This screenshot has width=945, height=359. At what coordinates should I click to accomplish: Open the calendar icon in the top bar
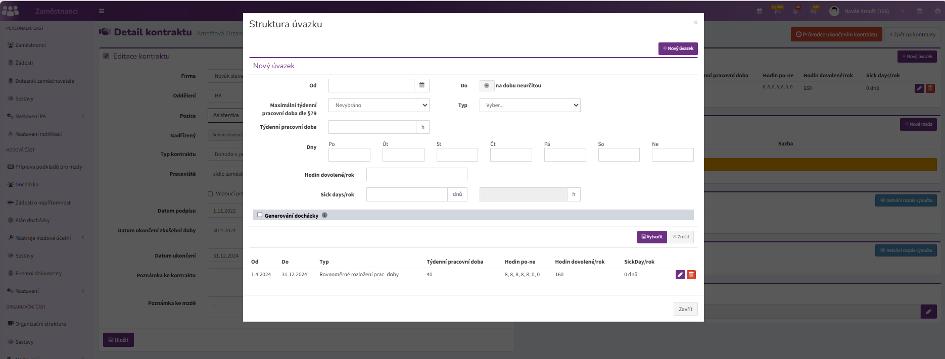[x=760, y=11]
